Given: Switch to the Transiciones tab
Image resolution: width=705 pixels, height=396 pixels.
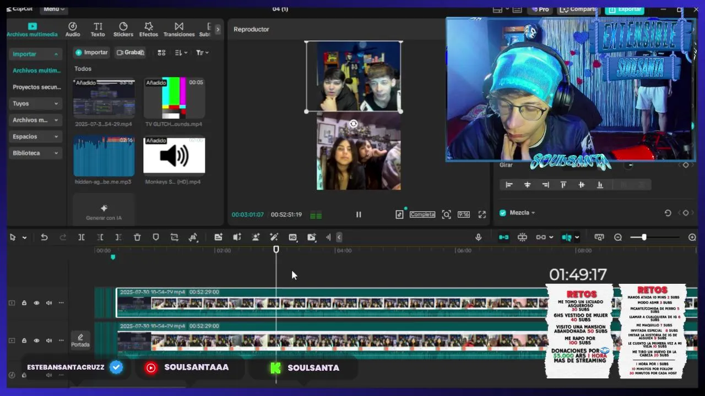Looking at the screenshot, I should point(179,30).
